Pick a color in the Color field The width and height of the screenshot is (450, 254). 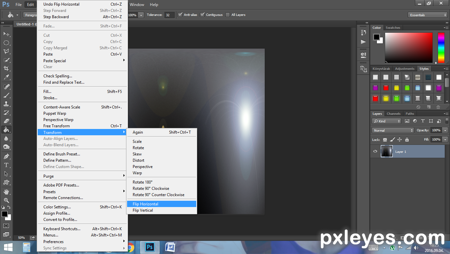coord(409,48)
